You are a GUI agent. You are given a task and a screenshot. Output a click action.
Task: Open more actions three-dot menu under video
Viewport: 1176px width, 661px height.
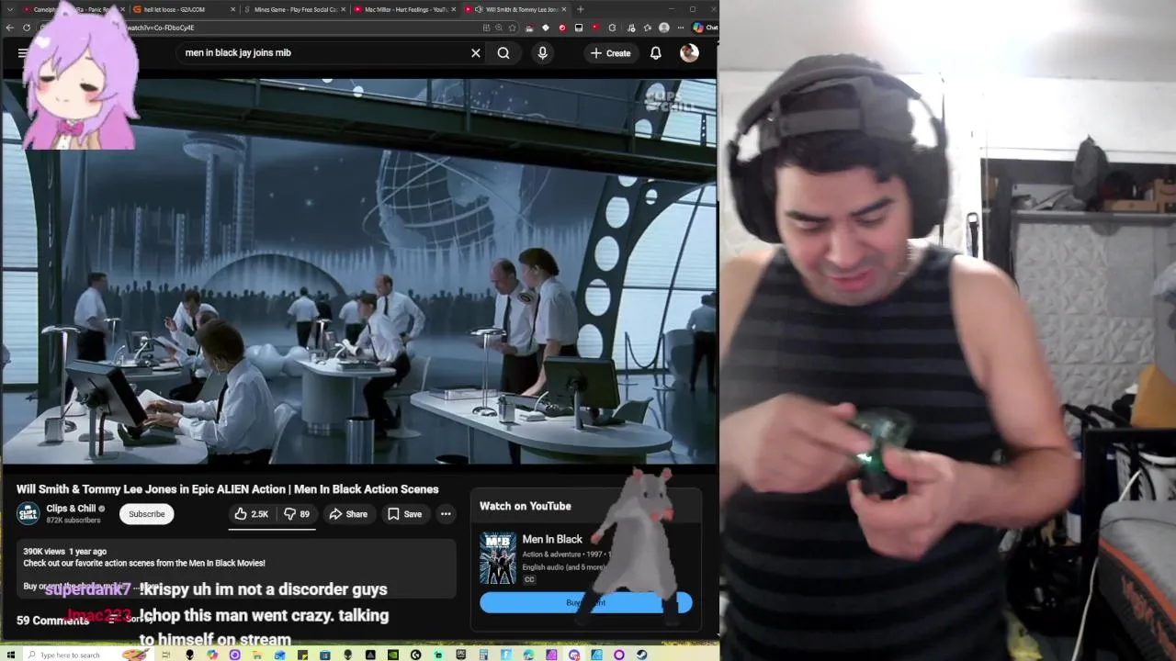click(446, 514)
